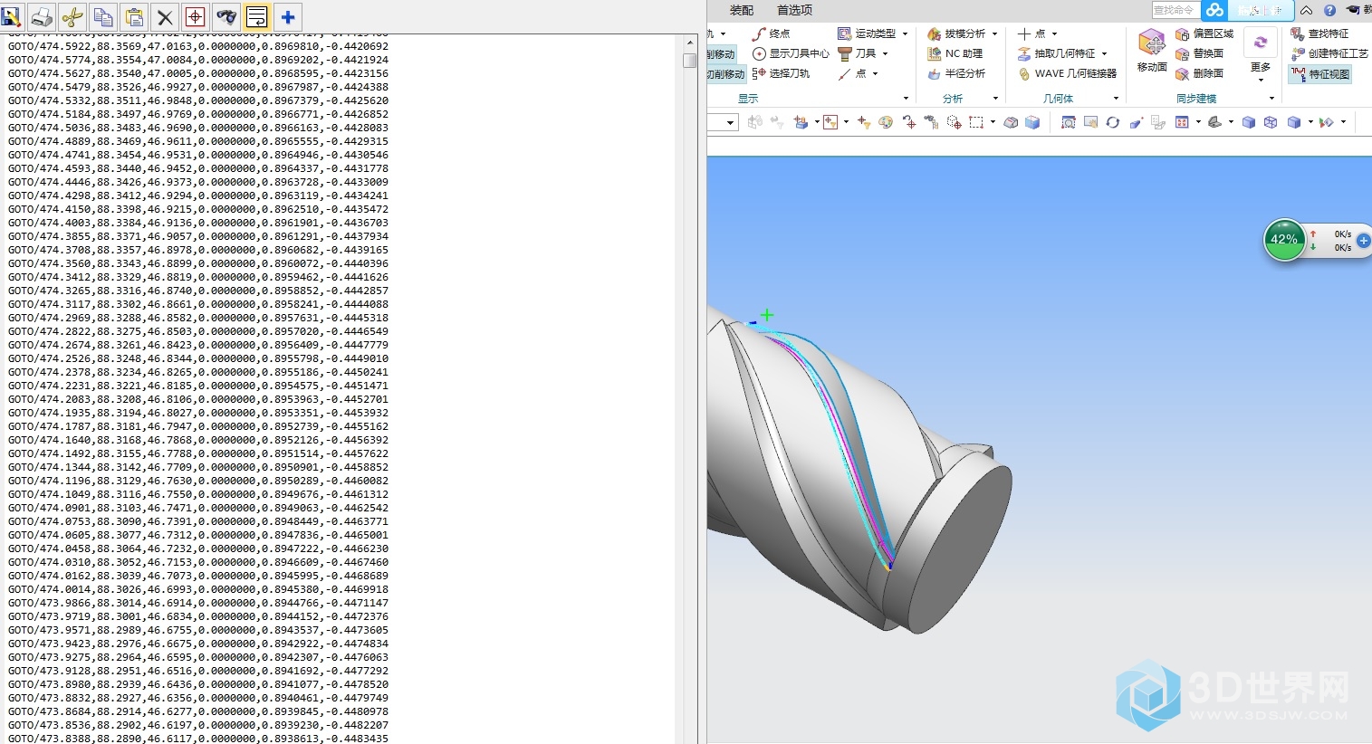
Task: Open Help via the question mark icon
Action: 1329,11
